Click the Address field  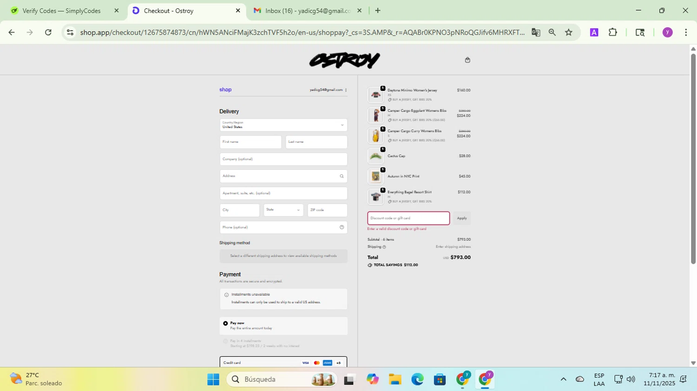(283, 176)
